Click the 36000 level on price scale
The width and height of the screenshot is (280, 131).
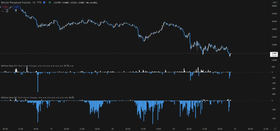point(274,21)
